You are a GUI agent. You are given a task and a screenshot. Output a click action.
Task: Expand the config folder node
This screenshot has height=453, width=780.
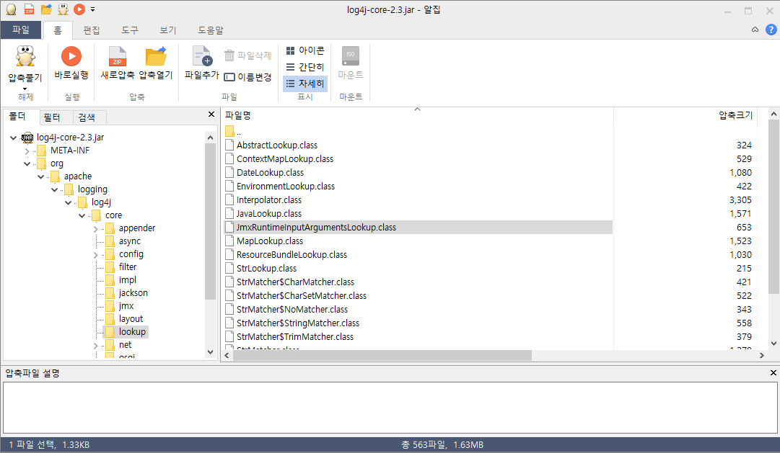coord(95,255)
